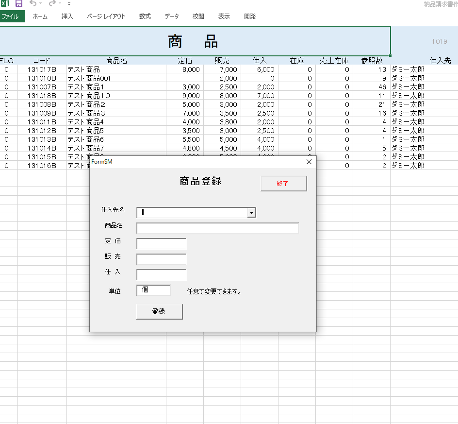Click the 商品名 column header in sheet
458x424 pixels.
tap(116, 61)
